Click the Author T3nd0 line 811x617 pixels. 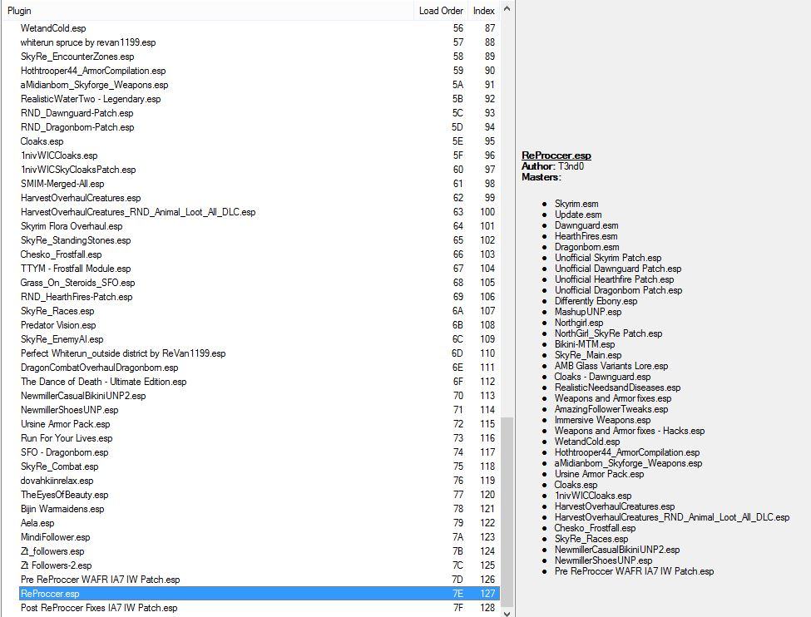coord(552,166)
